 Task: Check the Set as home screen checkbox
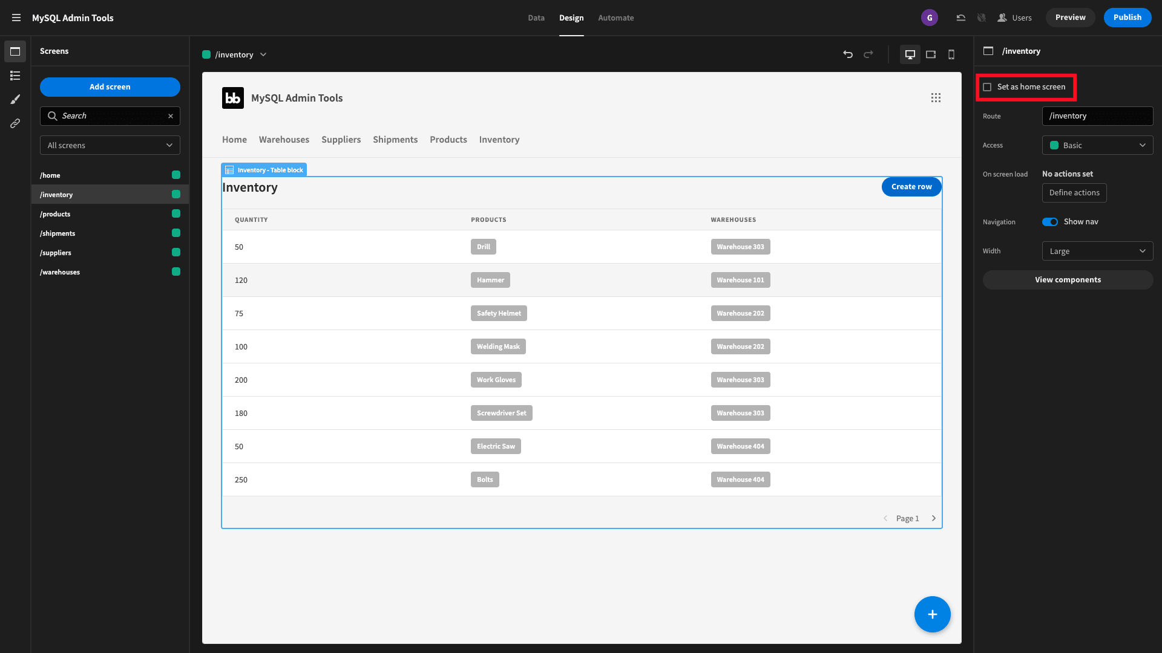click(x=987, y=86)
